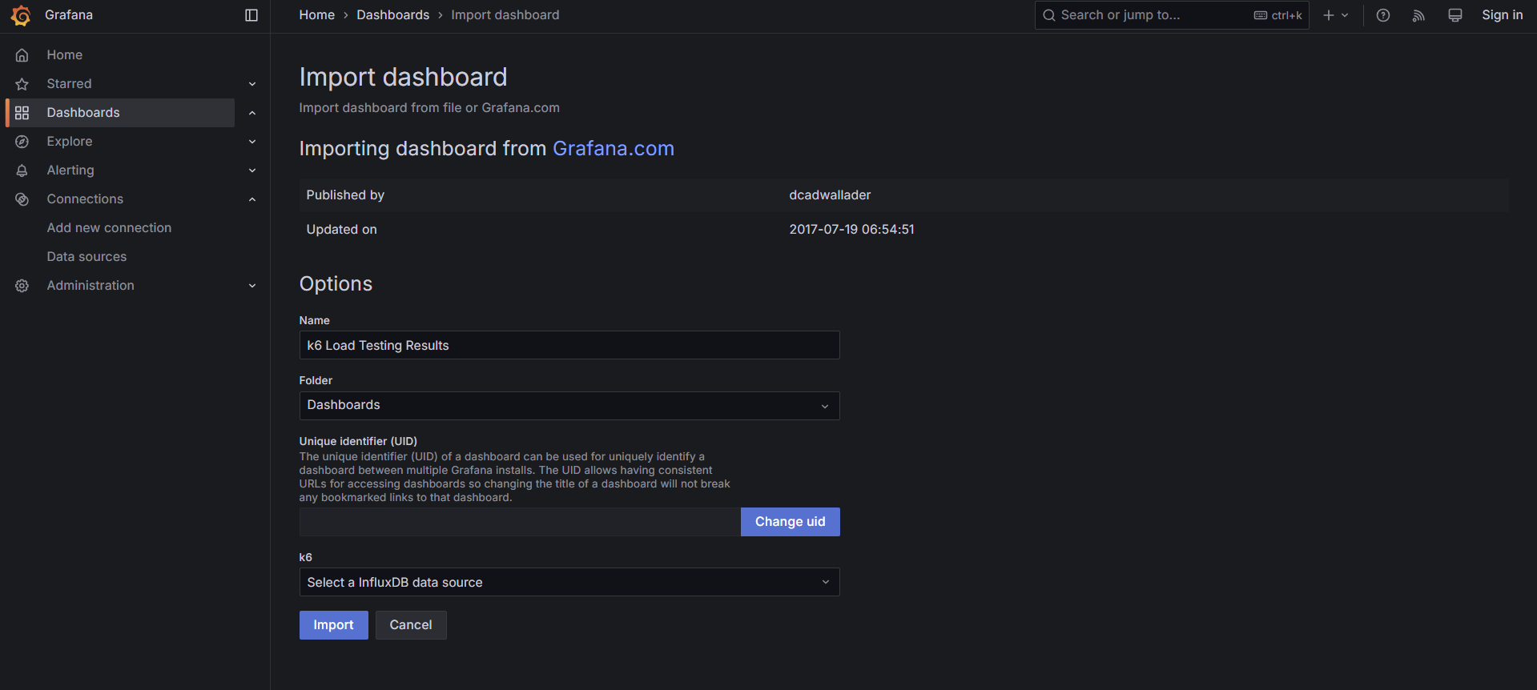
Task: Click the Unique identifier UID input field
Action: pos(520,522)
